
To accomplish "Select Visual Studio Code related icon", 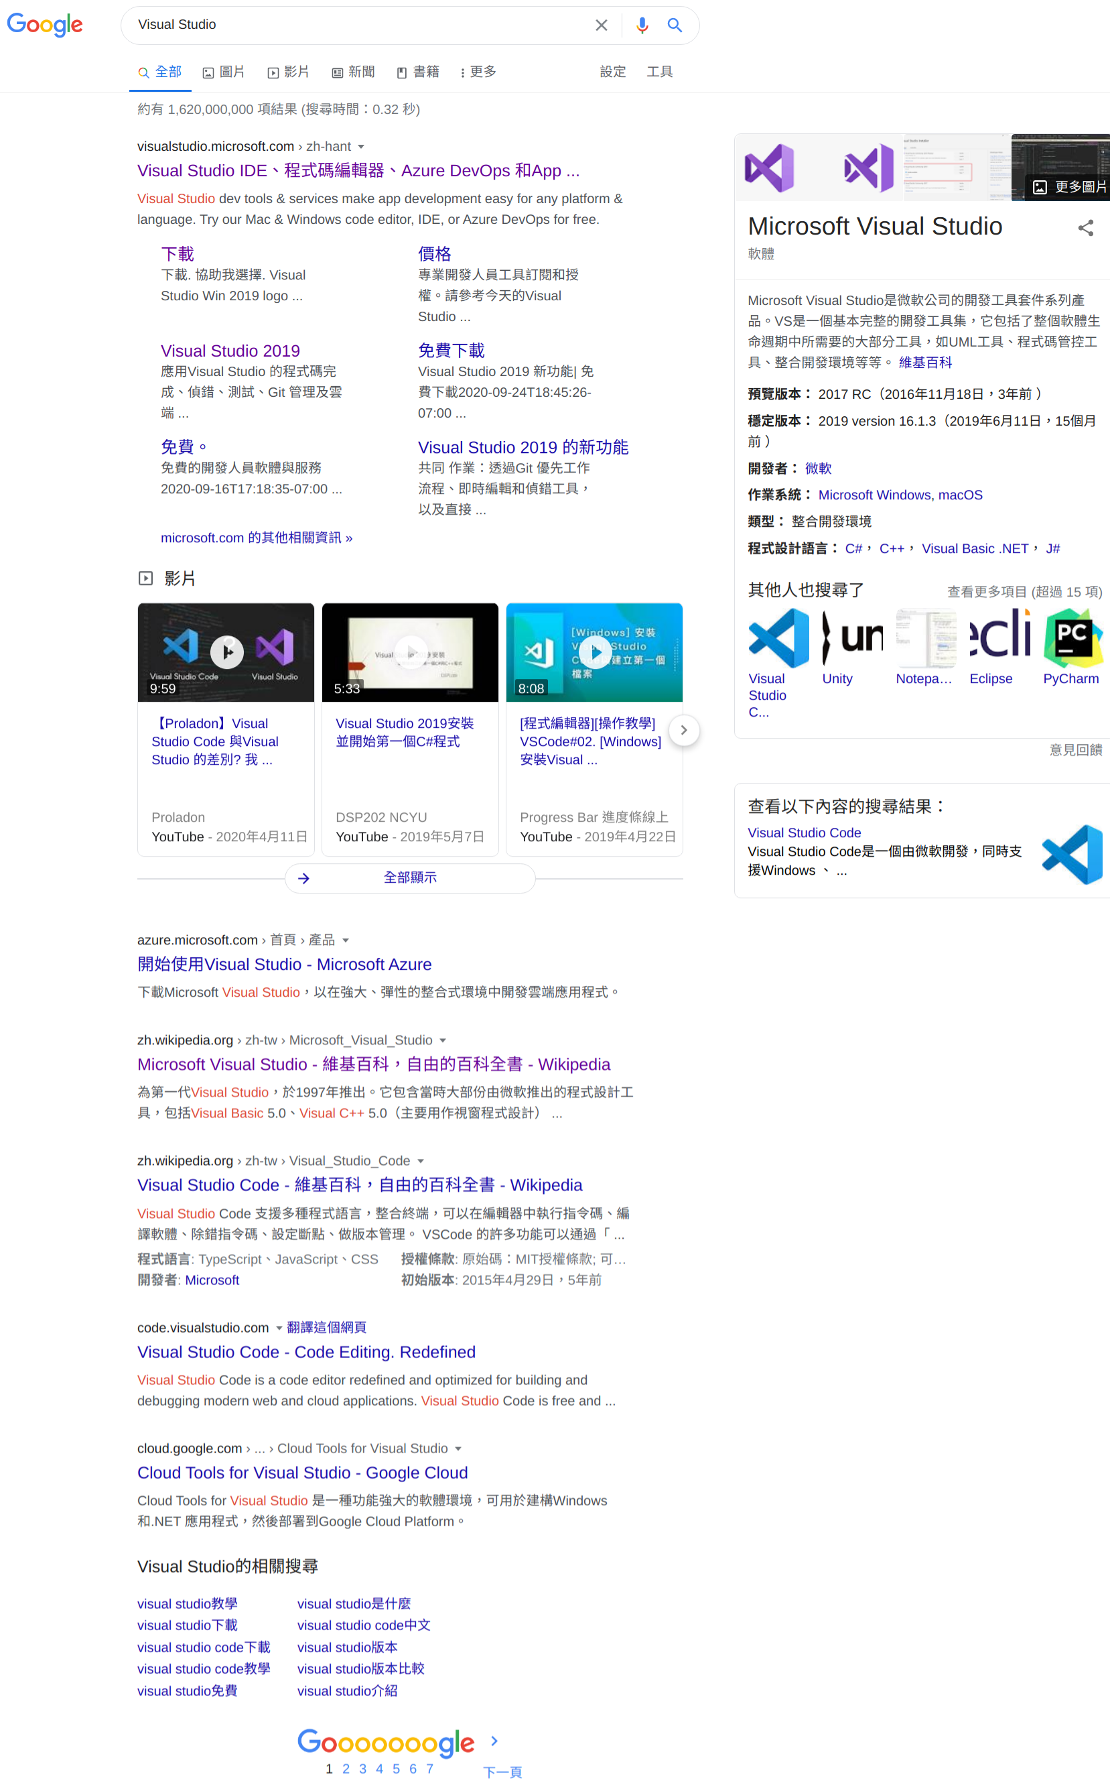I will tap(778, 637).
